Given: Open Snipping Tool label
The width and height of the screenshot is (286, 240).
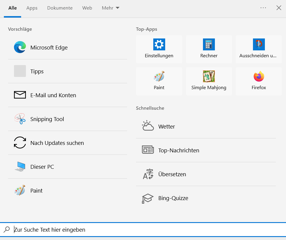Looking at the screenshot, I should coord(47,119).
